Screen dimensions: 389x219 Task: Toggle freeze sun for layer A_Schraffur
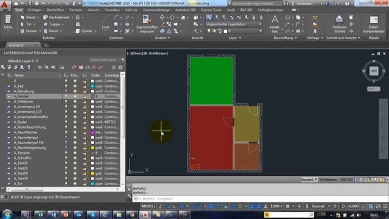(75, 158)
